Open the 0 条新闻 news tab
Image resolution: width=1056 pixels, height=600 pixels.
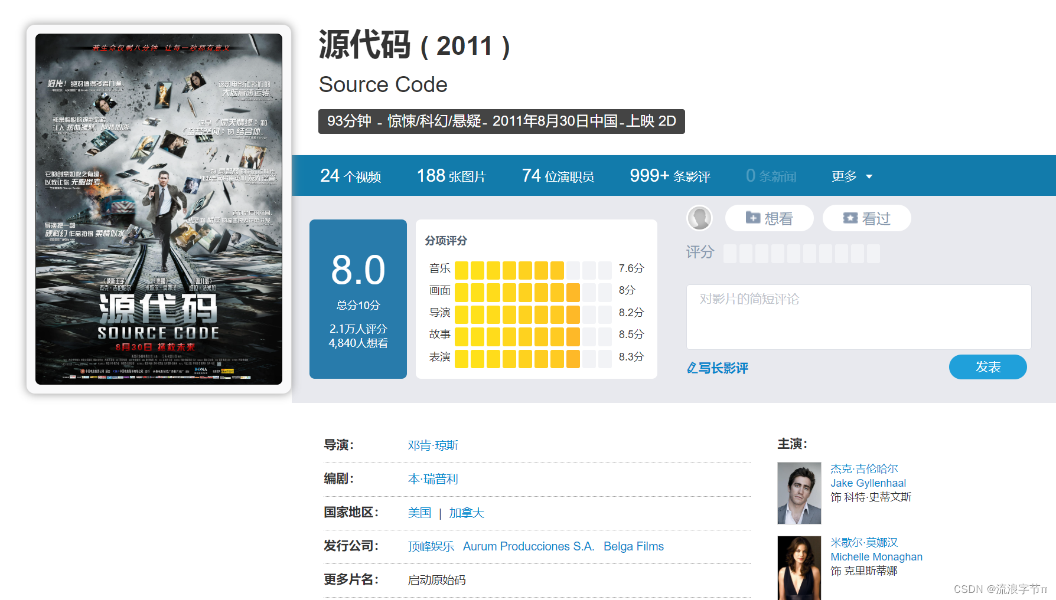coord(771,176)
